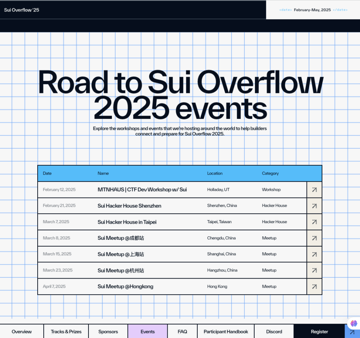Click arrow icon in the Hangzhou meetup row
Viewport: 360px width, 338px height.
[314, 270]
